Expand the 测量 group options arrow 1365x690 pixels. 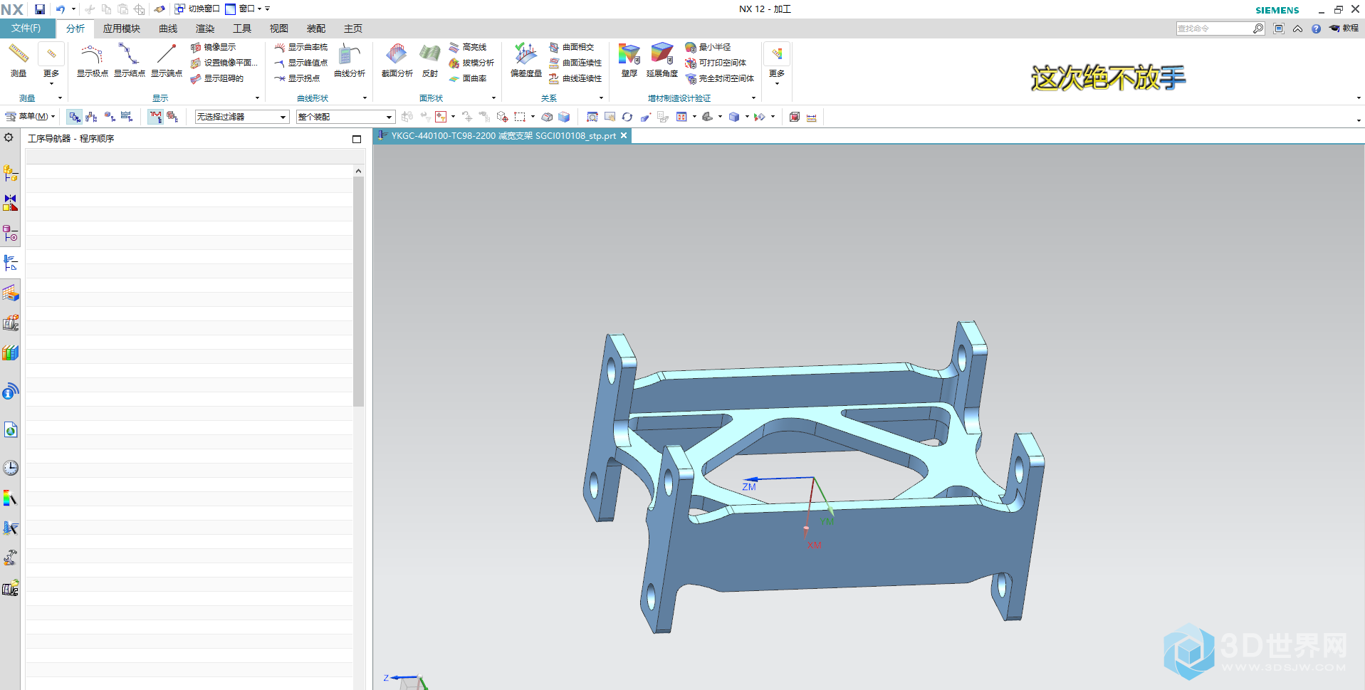[60, 98]
